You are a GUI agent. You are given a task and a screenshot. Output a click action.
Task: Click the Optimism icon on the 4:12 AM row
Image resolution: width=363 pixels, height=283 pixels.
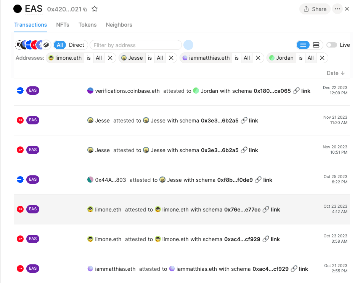pos(20,209)
